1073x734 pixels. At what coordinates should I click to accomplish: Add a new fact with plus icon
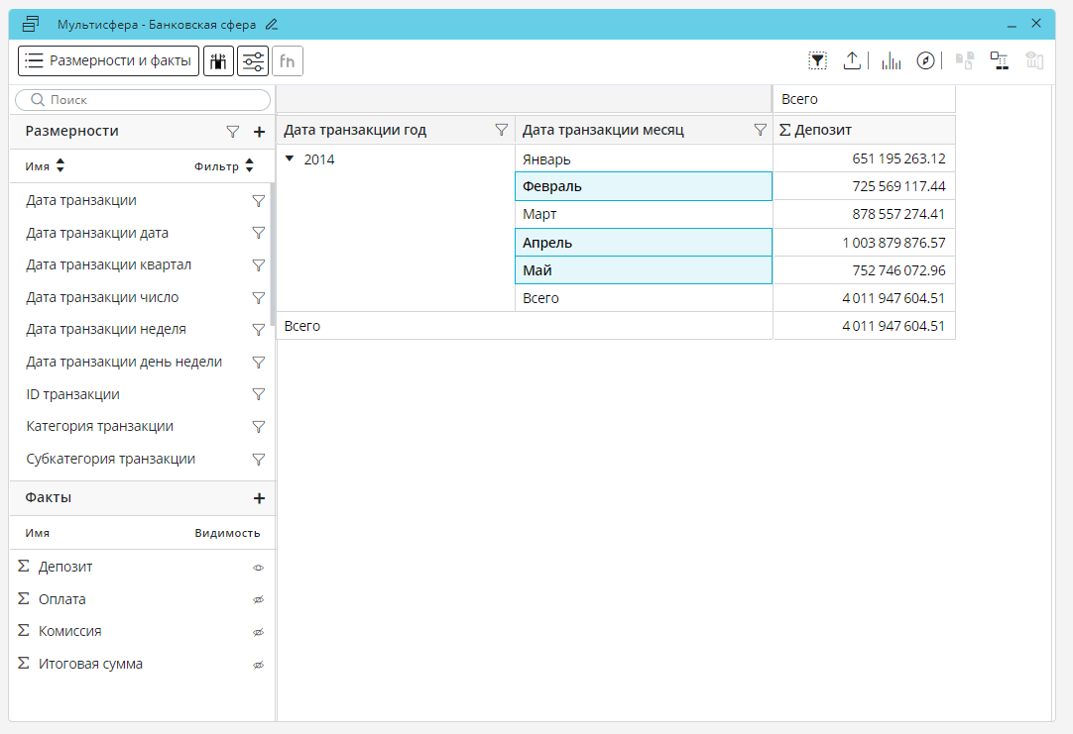click(259, 498)
